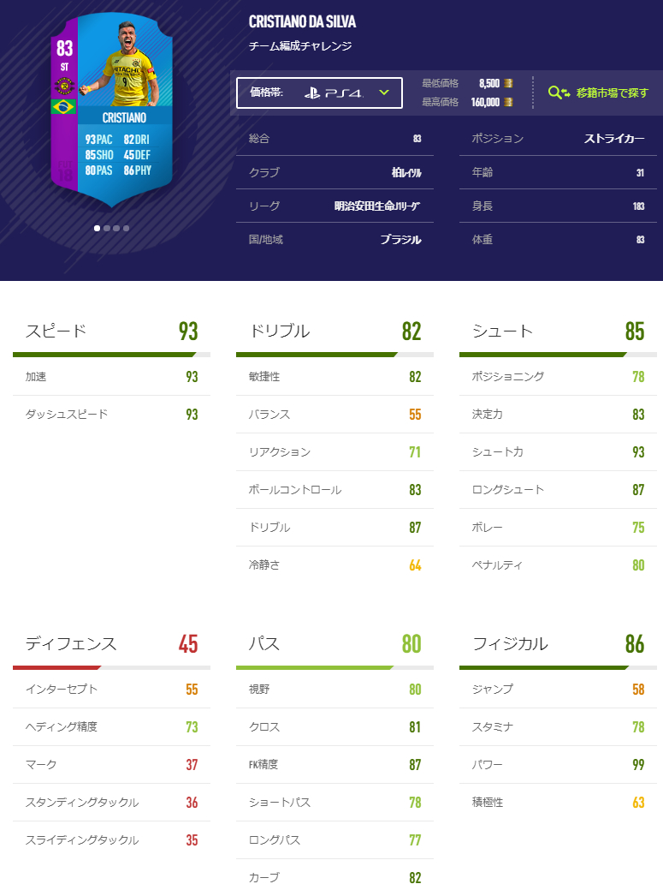The width and height of the screenshot is (663, 890).
Task: Click the red ディフェンス rating bar
Action: point(56,666)
